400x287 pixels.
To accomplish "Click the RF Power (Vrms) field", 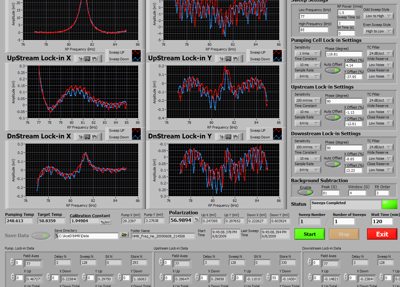I will pos(346,12).
